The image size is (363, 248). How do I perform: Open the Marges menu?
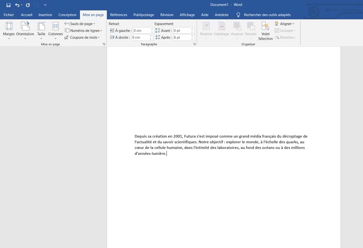9,30
